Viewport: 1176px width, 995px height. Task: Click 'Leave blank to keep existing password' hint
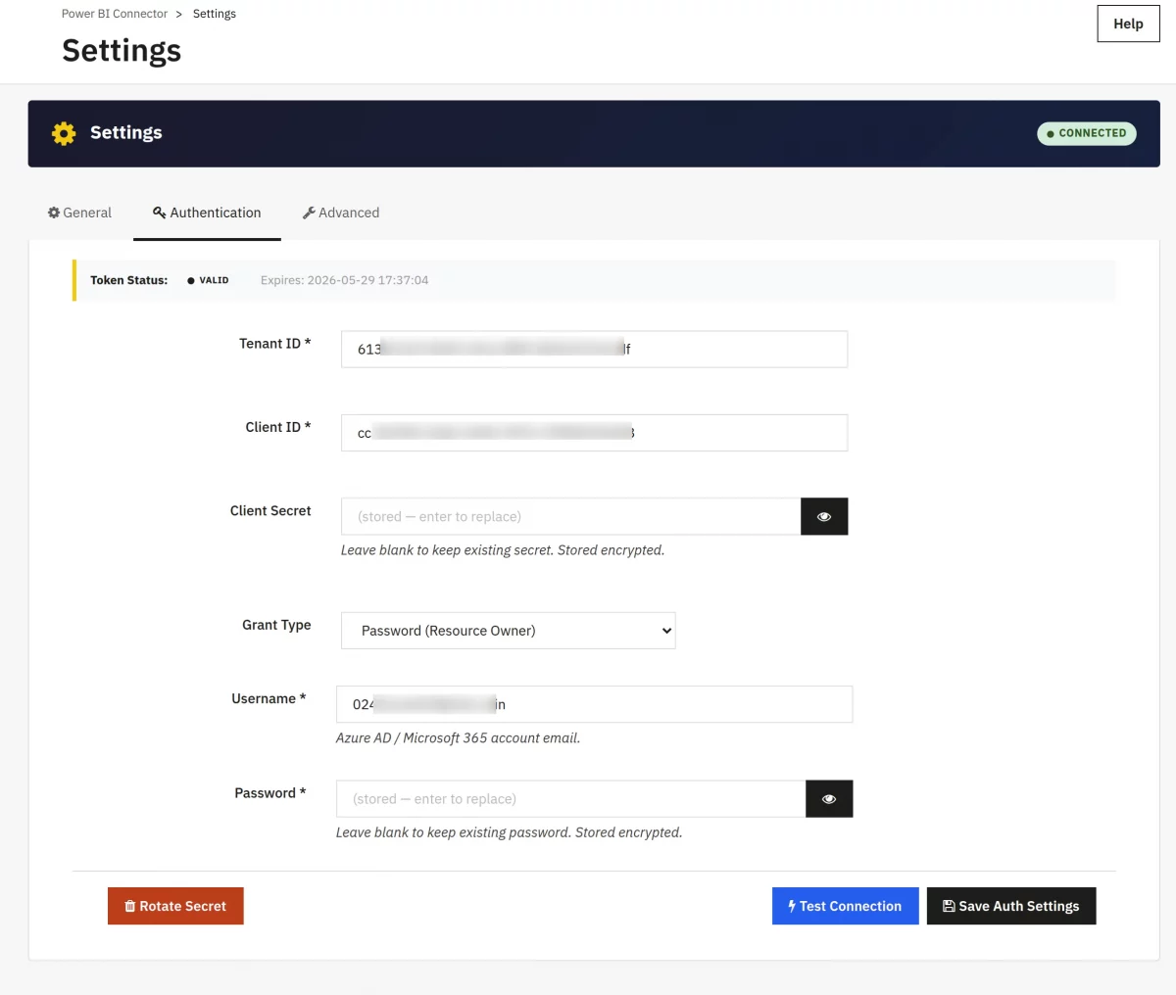[509, 832]
